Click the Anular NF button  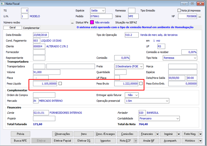pos(149,141)
